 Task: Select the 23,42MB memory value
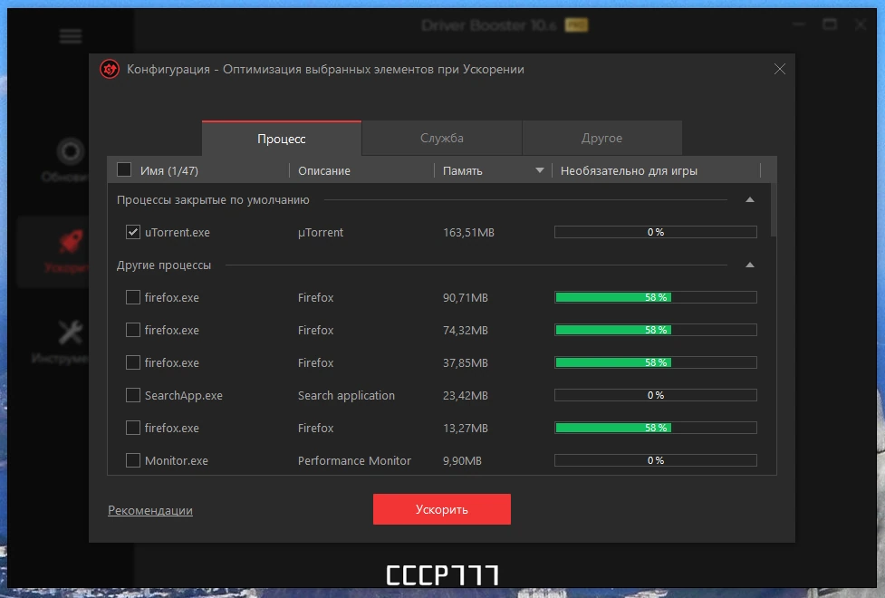465,395
